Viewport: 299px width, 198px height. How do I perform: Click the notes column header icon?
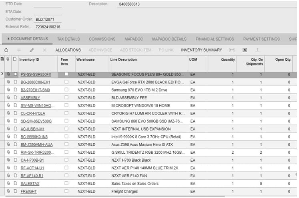[x=15, y=59]
